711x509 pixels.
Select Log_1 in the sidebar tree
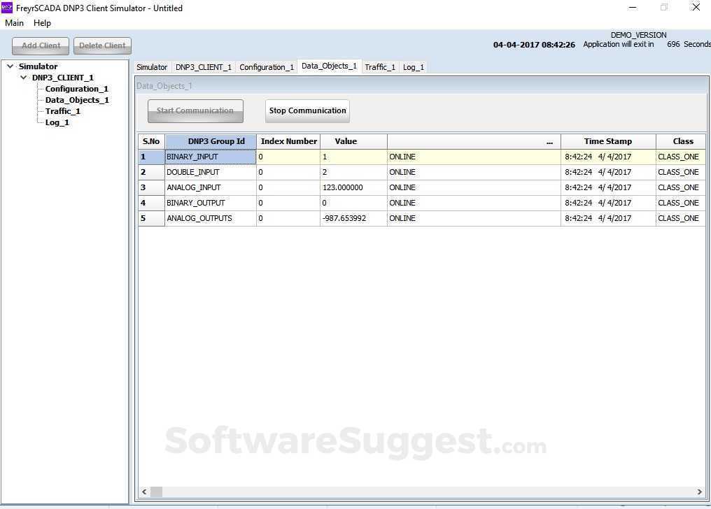(57, 122)
